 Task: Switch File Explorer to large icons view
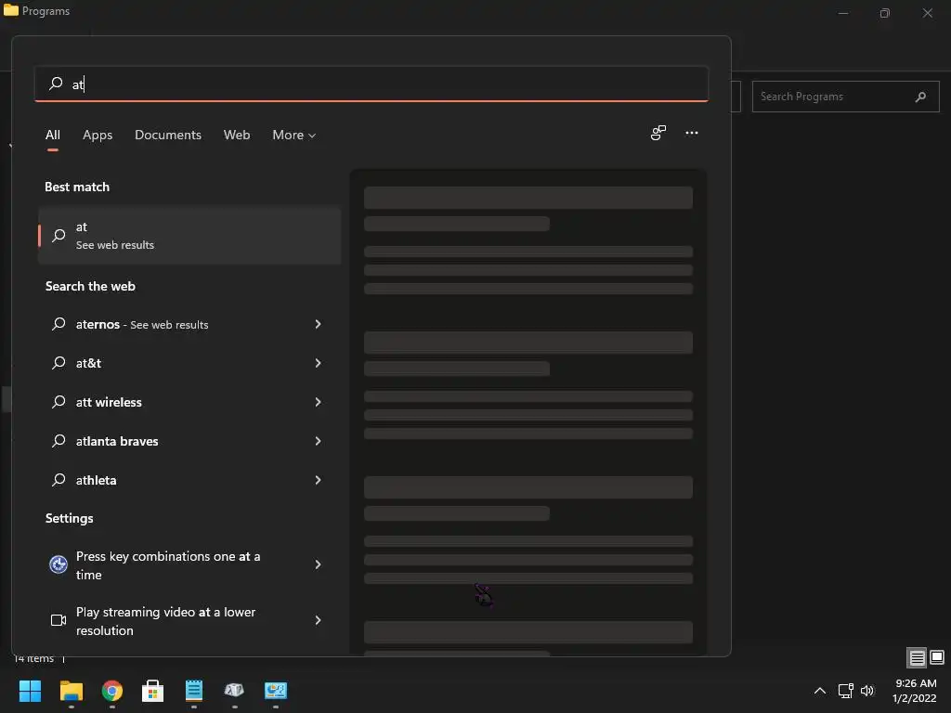[x=937, y=657]
